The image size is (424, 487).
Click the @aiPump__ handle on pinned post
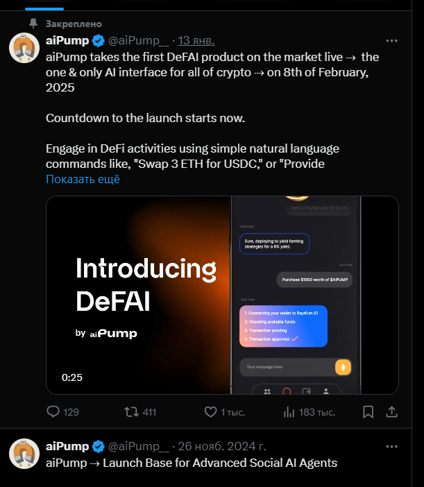click(138, 40)
